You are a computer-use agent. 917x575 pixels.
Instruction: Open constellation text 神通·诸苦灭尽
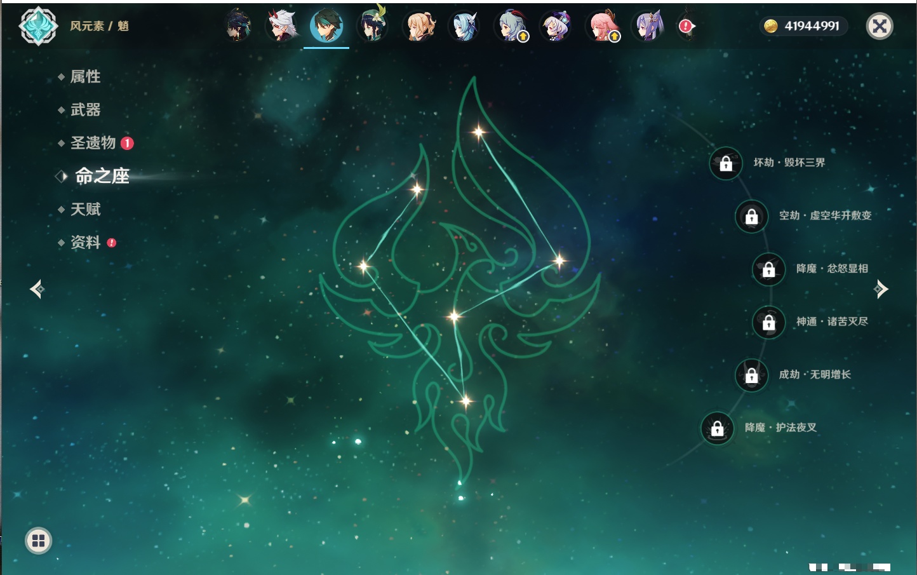tap(832, 321)
